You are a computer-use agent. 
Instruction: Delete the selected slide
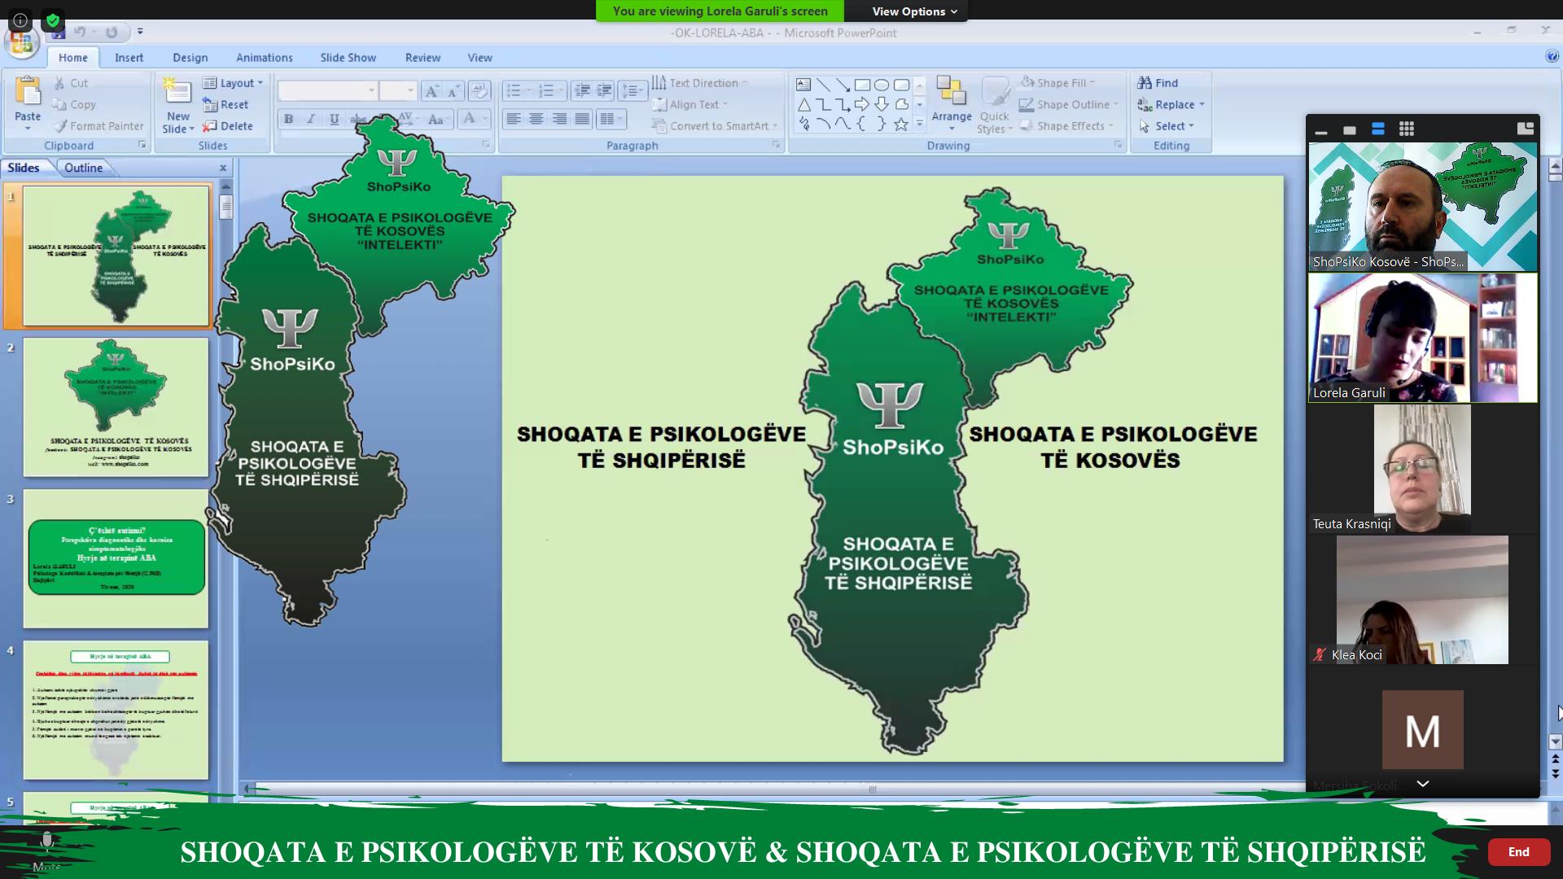228,125
